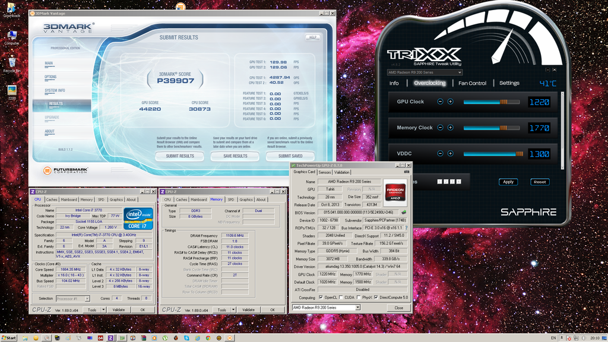Viewport: 608px width, 342px height.
Task: Switch to the Fan Control tab in TRIXX
Action: pyautogui.click(x=472, y=84)
